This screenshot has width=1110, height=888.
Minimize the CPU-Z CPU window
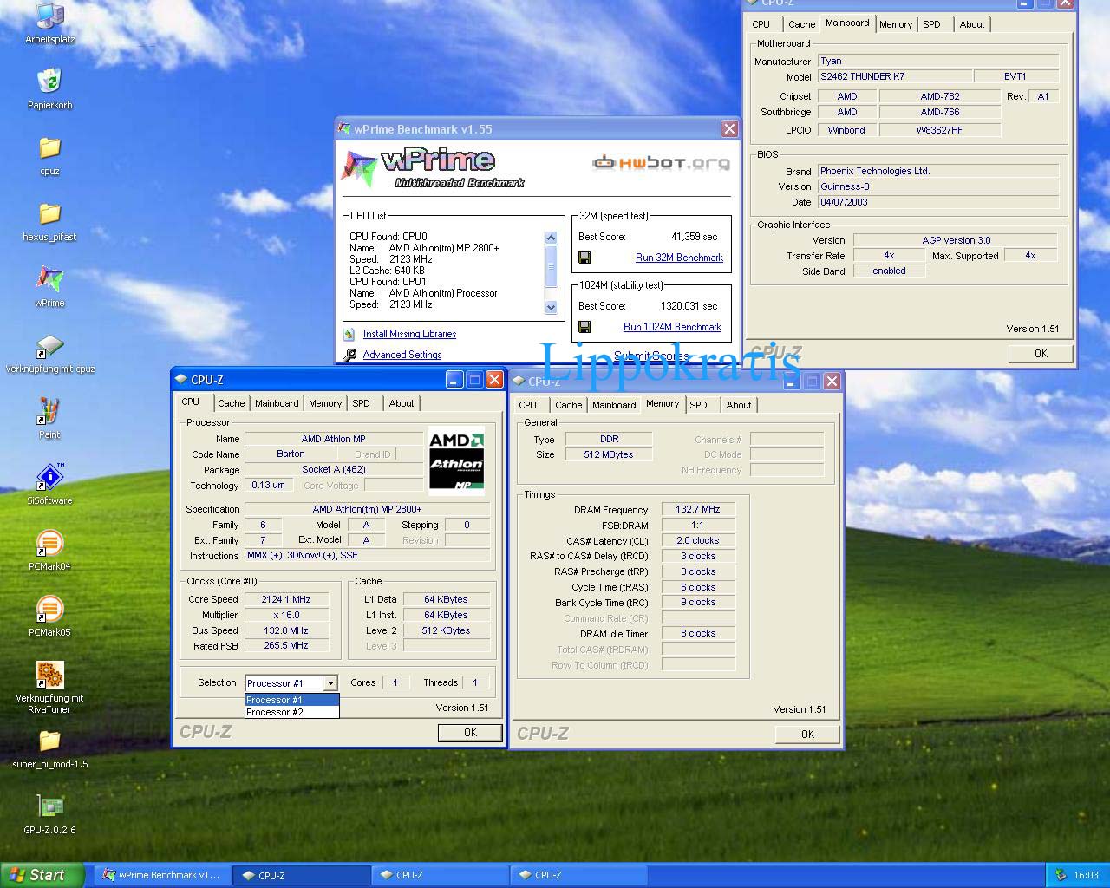pos(454,379)
